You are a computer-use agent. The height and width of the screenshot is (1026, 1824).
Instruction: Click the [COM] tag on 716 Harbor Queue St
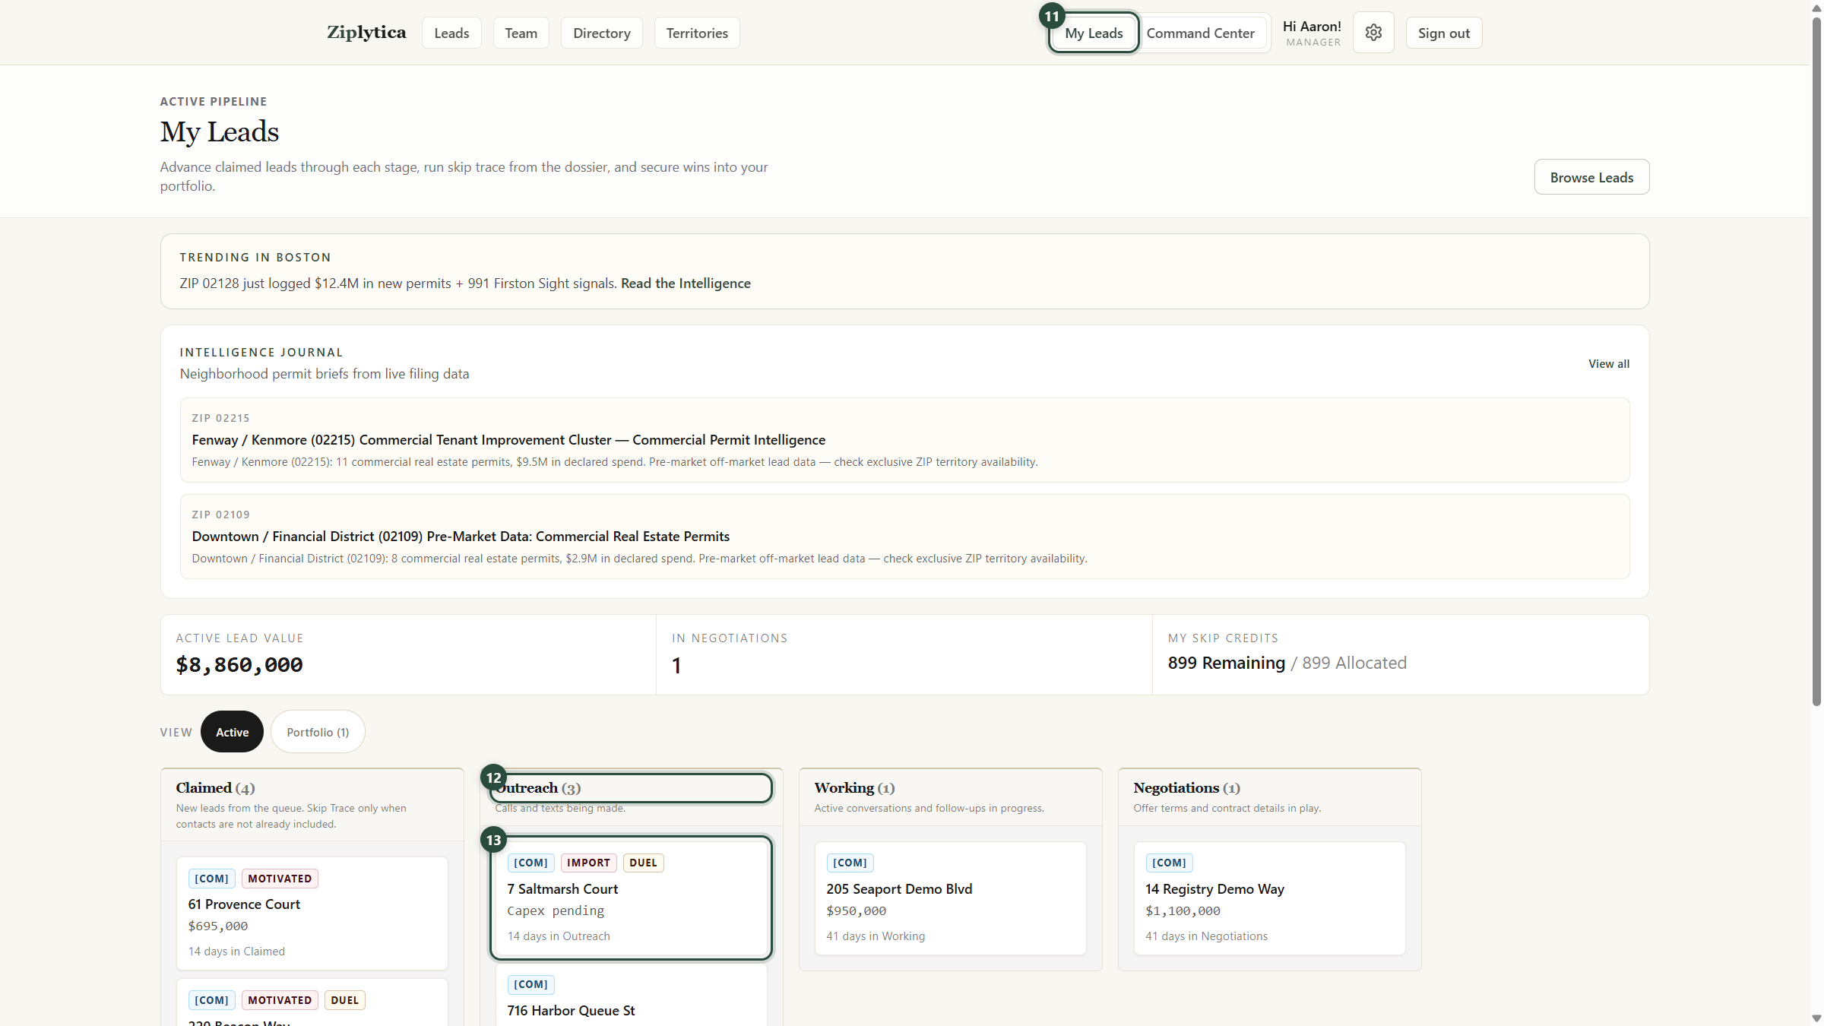click(x=530, y=984)
